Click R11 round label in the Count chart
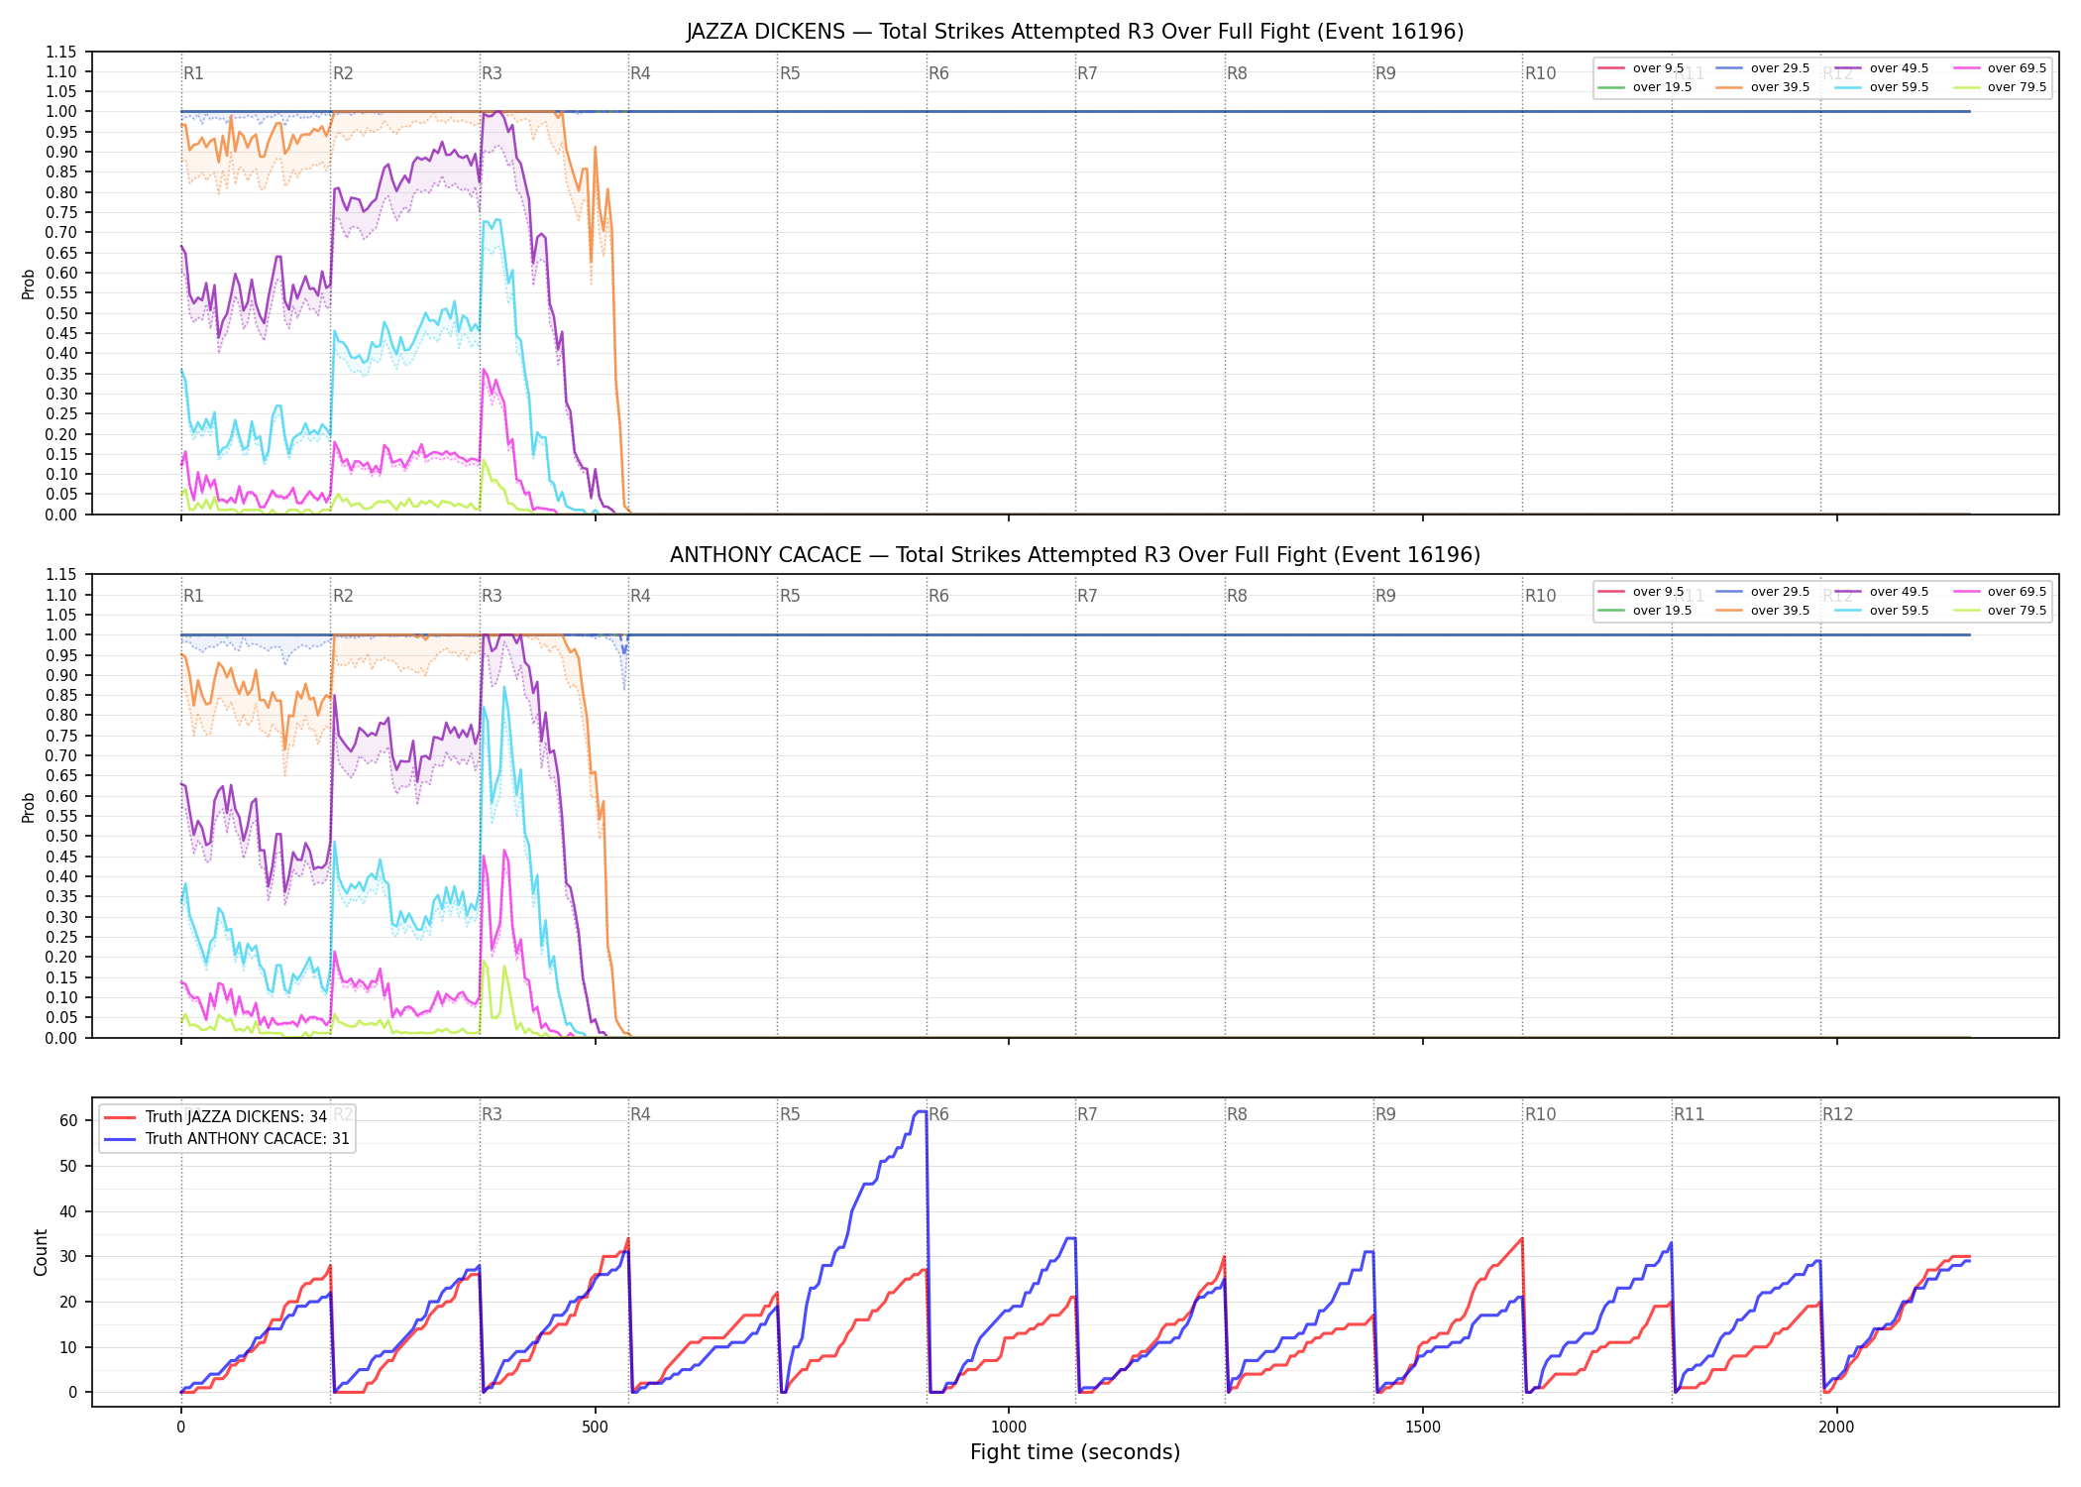The image size is (2081, 1487). [x=1690, y=1114]
